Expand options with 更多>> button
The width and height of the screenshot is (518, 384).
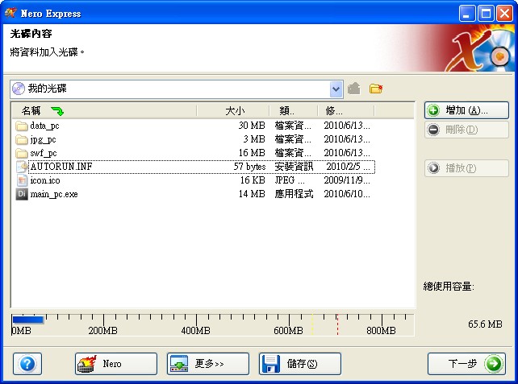[x=208, y=364]
